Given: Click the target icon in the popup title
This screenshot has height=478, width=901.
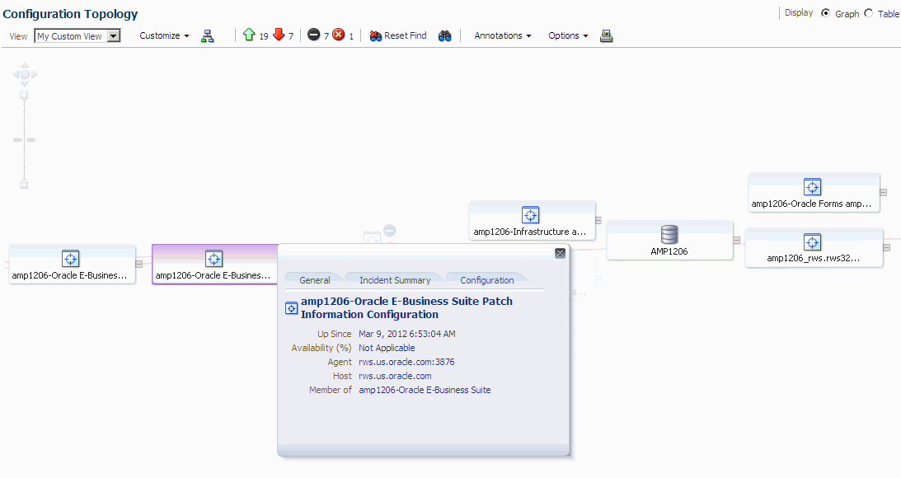Looking at the screenshot, I should pos(291,308).
